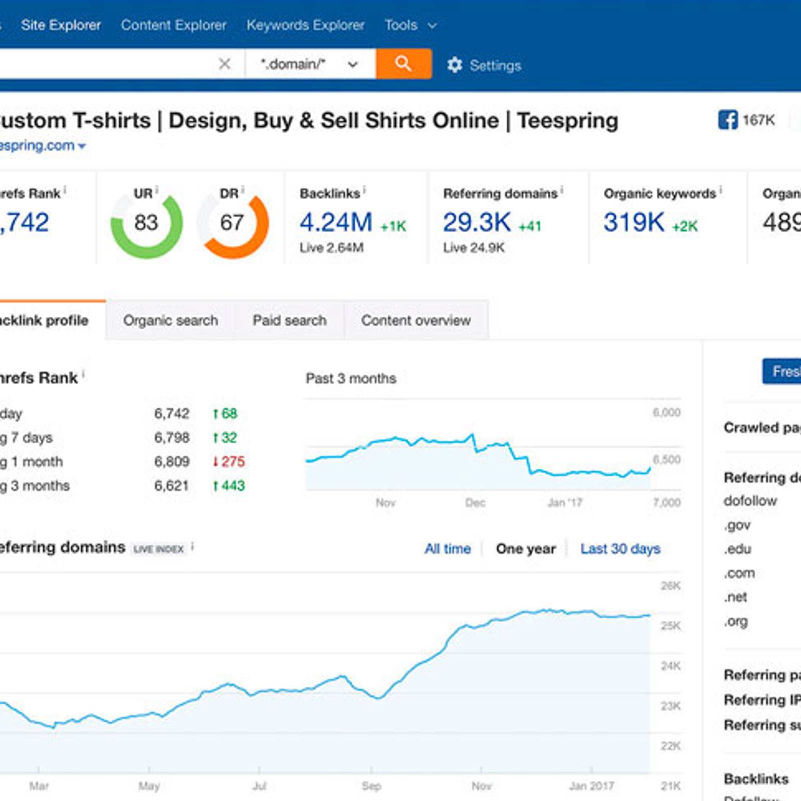Click the DR info icon

click(x=243, y=190)
